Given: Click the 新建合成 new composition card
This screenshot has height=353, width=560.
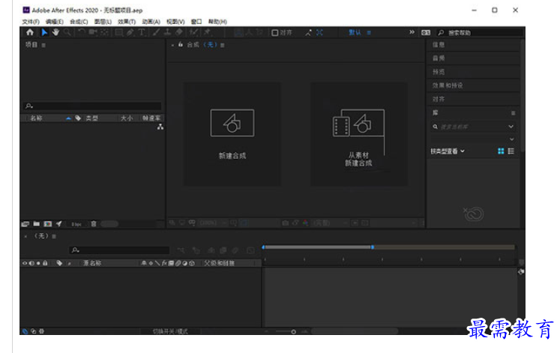Looking at the screenshot, I should [x=232, y=134].
